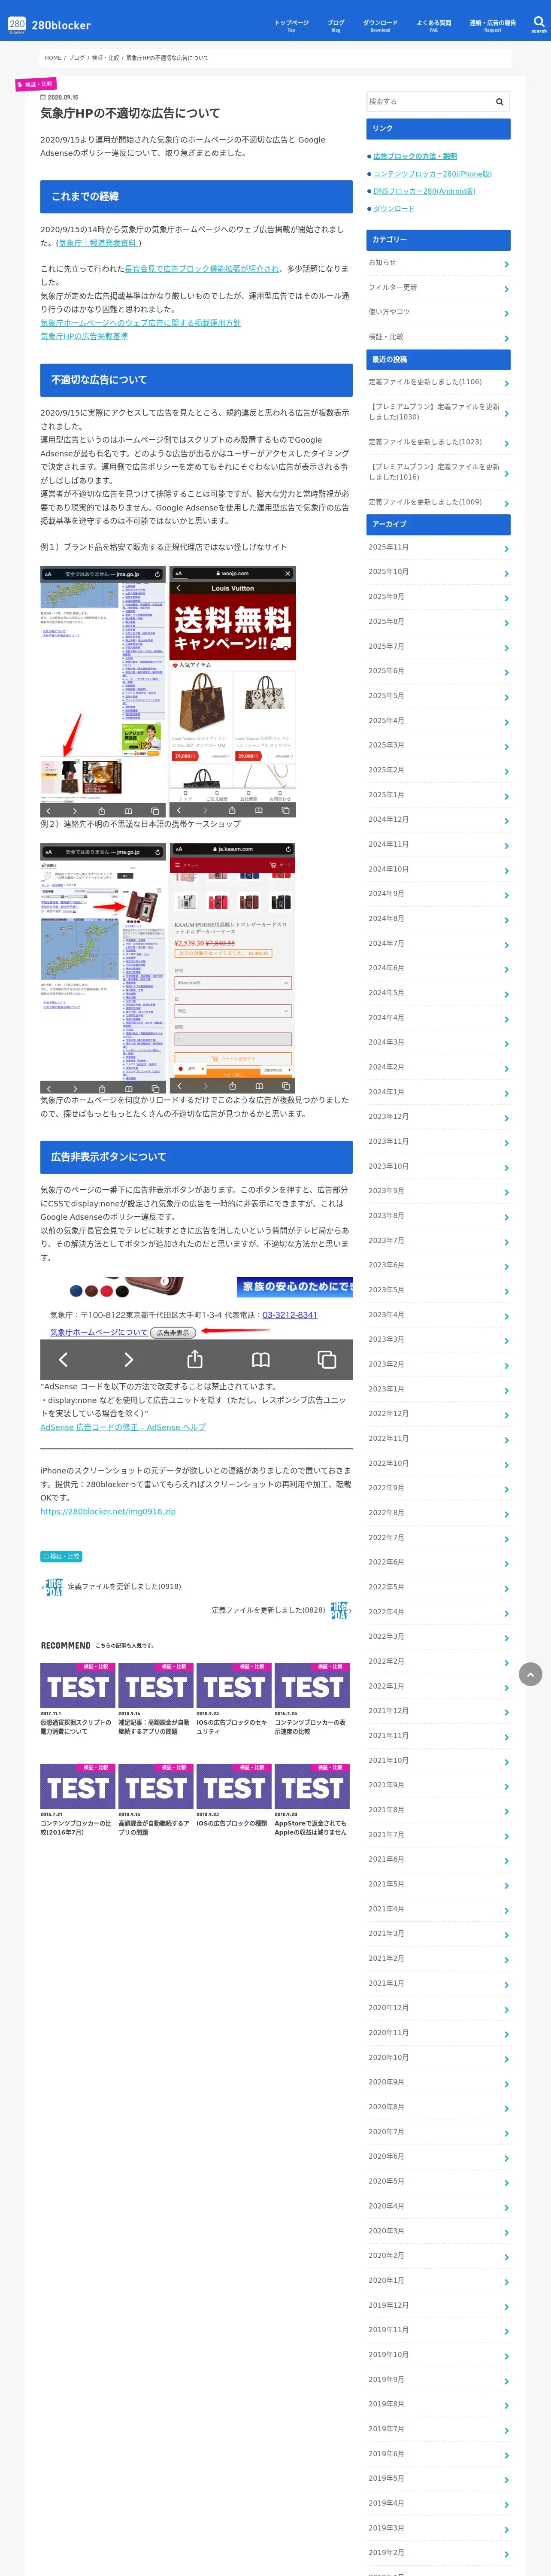Open the header search magnifier icon

tap(538, 23)
